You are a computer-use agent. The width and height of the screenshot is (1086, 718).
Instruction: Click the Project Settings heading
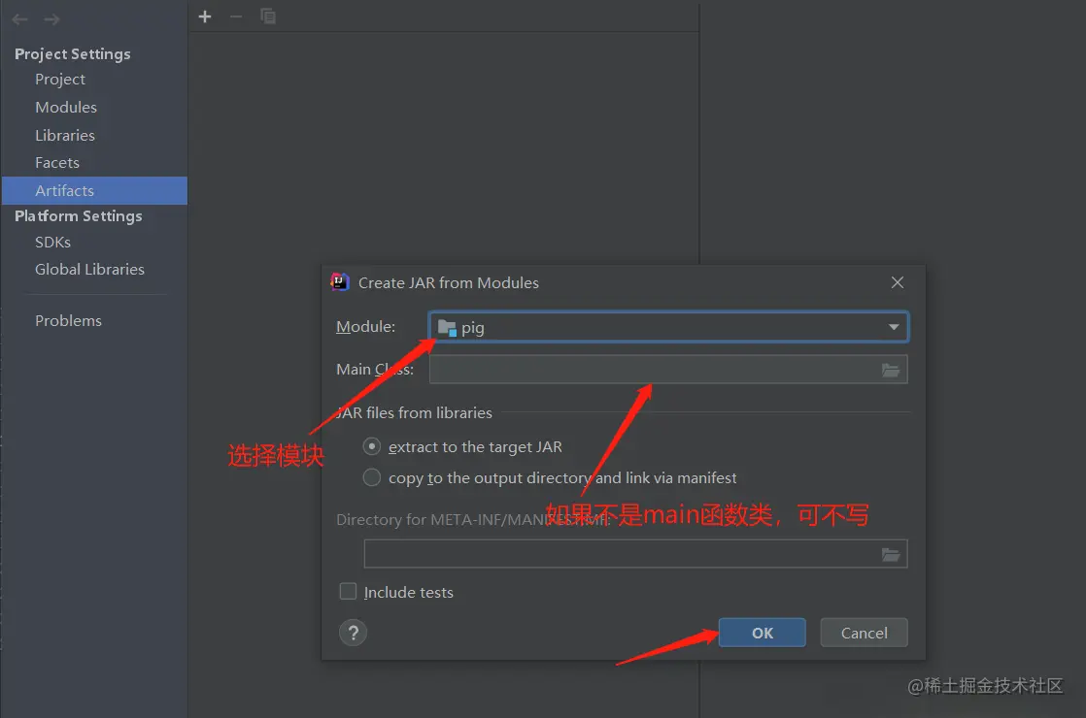pos(73,54)
